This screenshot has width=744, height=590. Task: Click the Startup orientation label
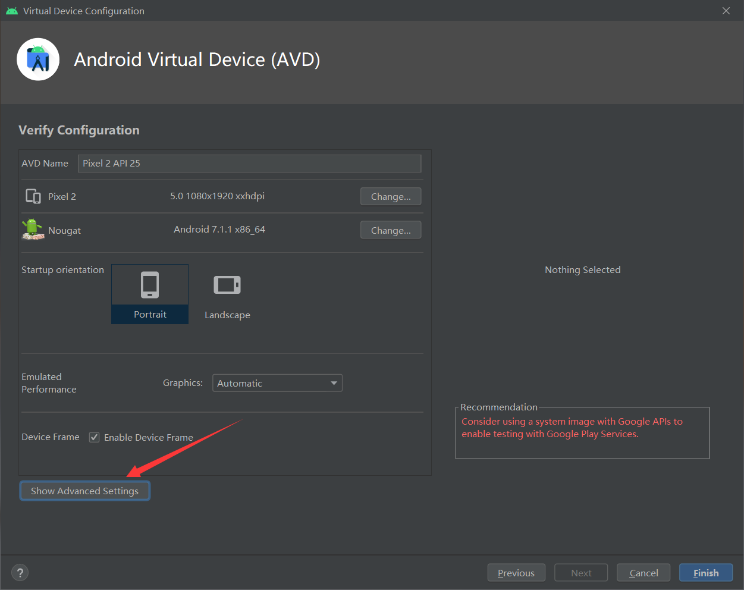tap(62, 269)
